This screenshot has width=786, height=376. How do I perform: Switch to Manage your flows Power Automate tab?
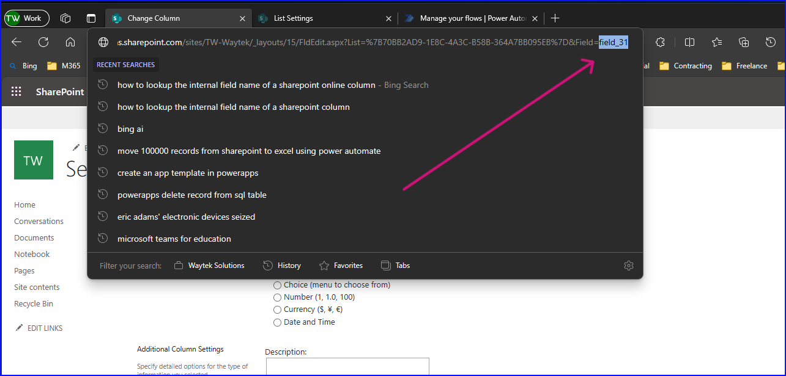471,18
